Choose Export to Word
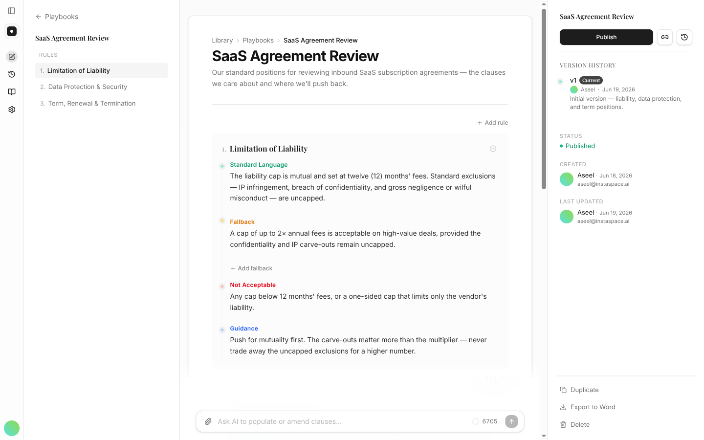 [x=588, y=407]
